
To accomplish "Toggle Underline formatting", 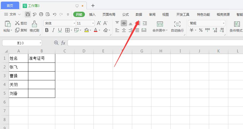I will pos(60,30).
